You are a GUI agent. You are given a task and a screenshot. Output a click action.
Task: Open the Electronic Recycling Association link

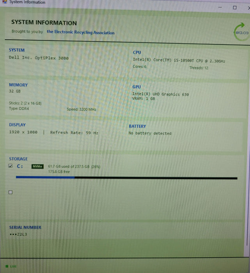81,32
